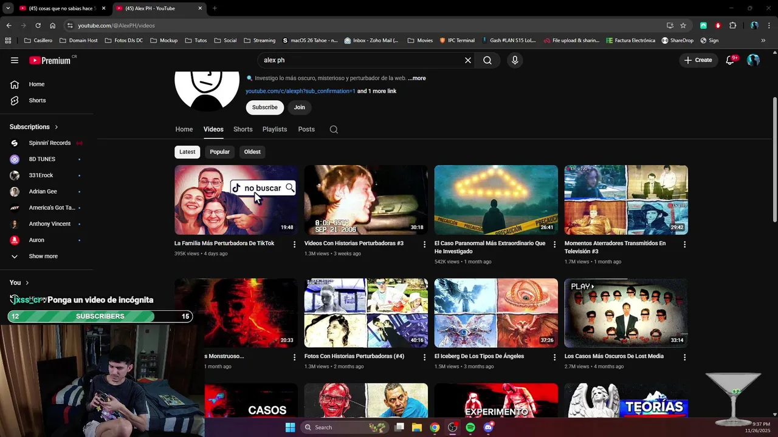This screenshot has height=437, width=778.
Task: Subscribe to Alex PH channel
Action: [265, 107]
